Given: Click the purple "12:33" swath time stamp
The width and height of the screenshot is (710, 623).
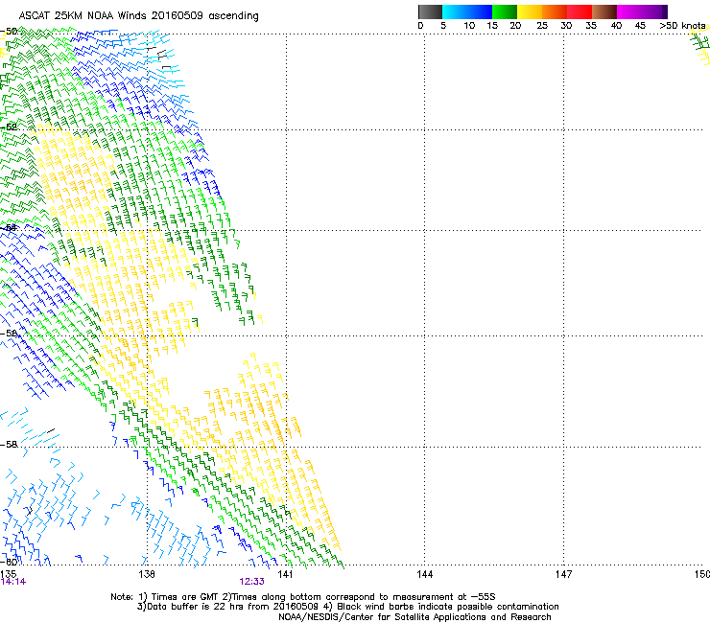Looking at the screenshot, I should (251, 582).
